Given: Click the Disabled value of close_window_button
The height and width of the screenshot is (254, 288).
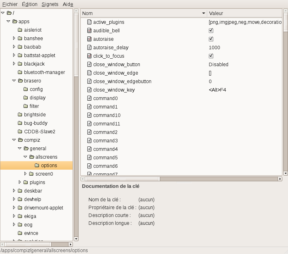Looking at the screenshot, I should 219,64.
